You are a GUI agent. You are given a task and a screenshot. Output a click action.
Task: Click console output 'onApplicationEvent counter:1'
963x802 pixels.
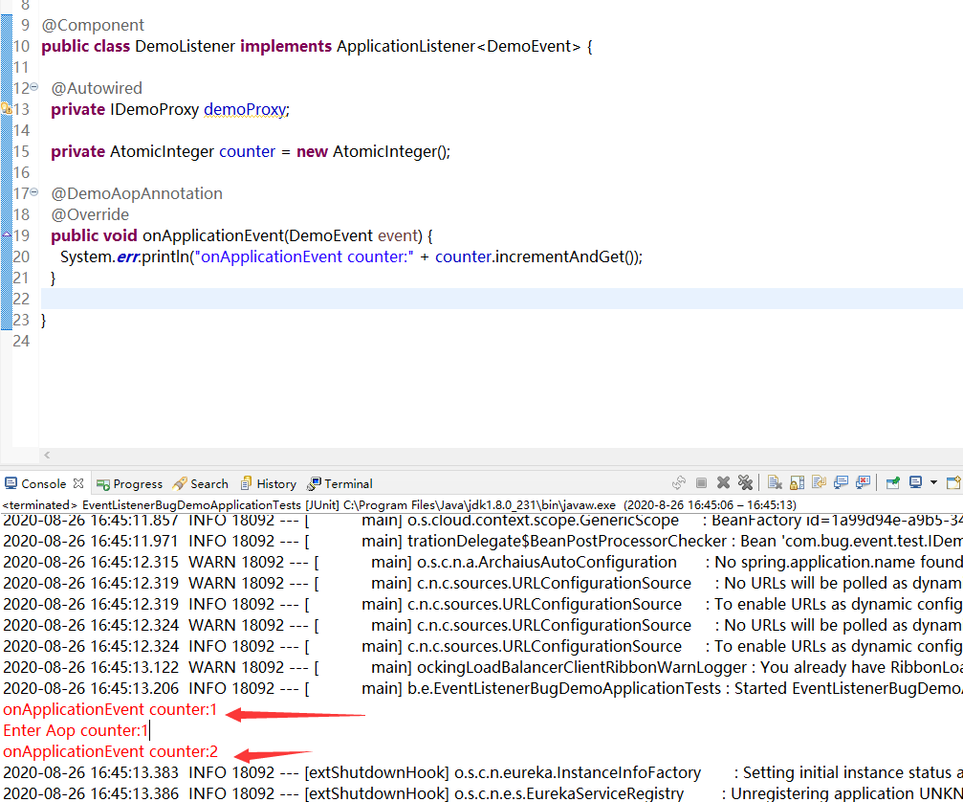coord(110,710)
